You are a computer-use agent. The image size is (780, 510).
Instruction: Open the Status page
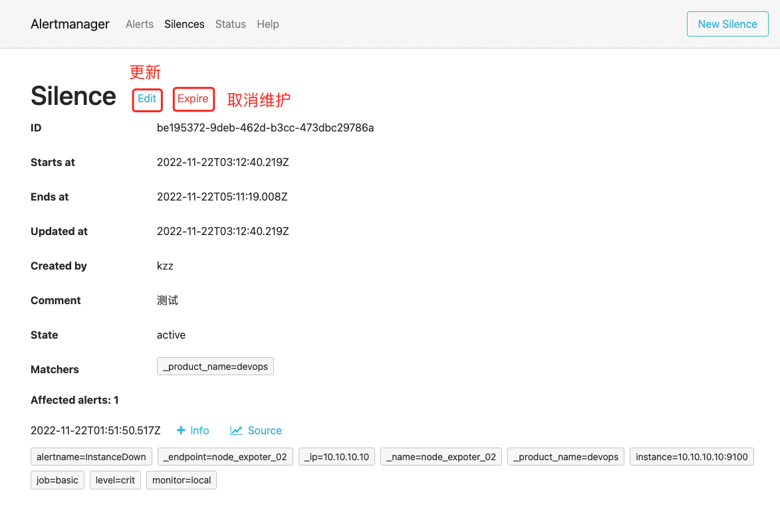(230, 24)
